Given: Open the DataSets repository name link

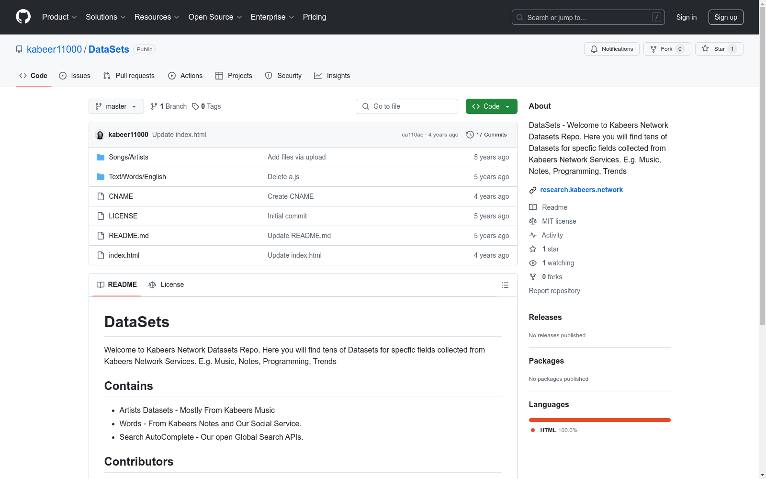Looking at the screenshot, I should coord(109,49).
